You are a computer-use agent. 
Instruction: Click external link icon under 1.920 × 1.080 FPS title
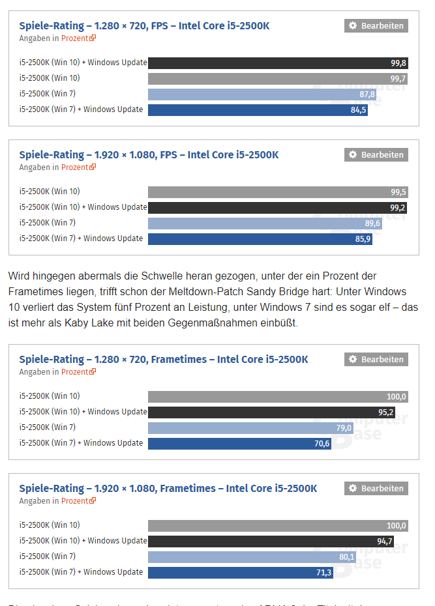[x=93, y=167]
